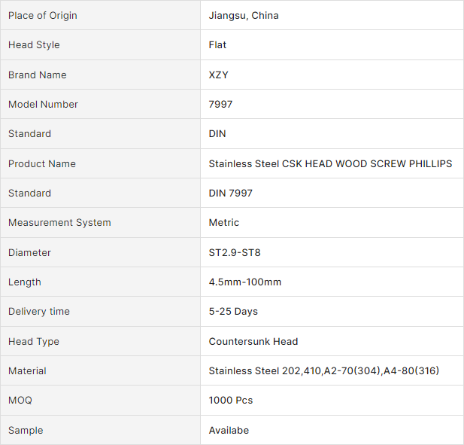Select the "Flat" head style value
The image size is (464, 445).
(x=217, y=45)
